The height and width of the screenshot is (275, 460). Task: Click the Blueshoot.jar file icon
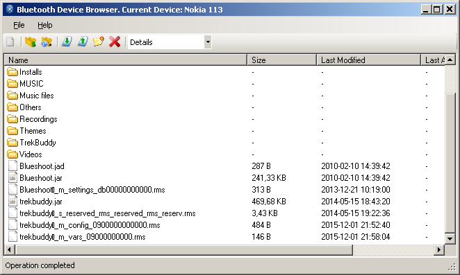[13, 177]
